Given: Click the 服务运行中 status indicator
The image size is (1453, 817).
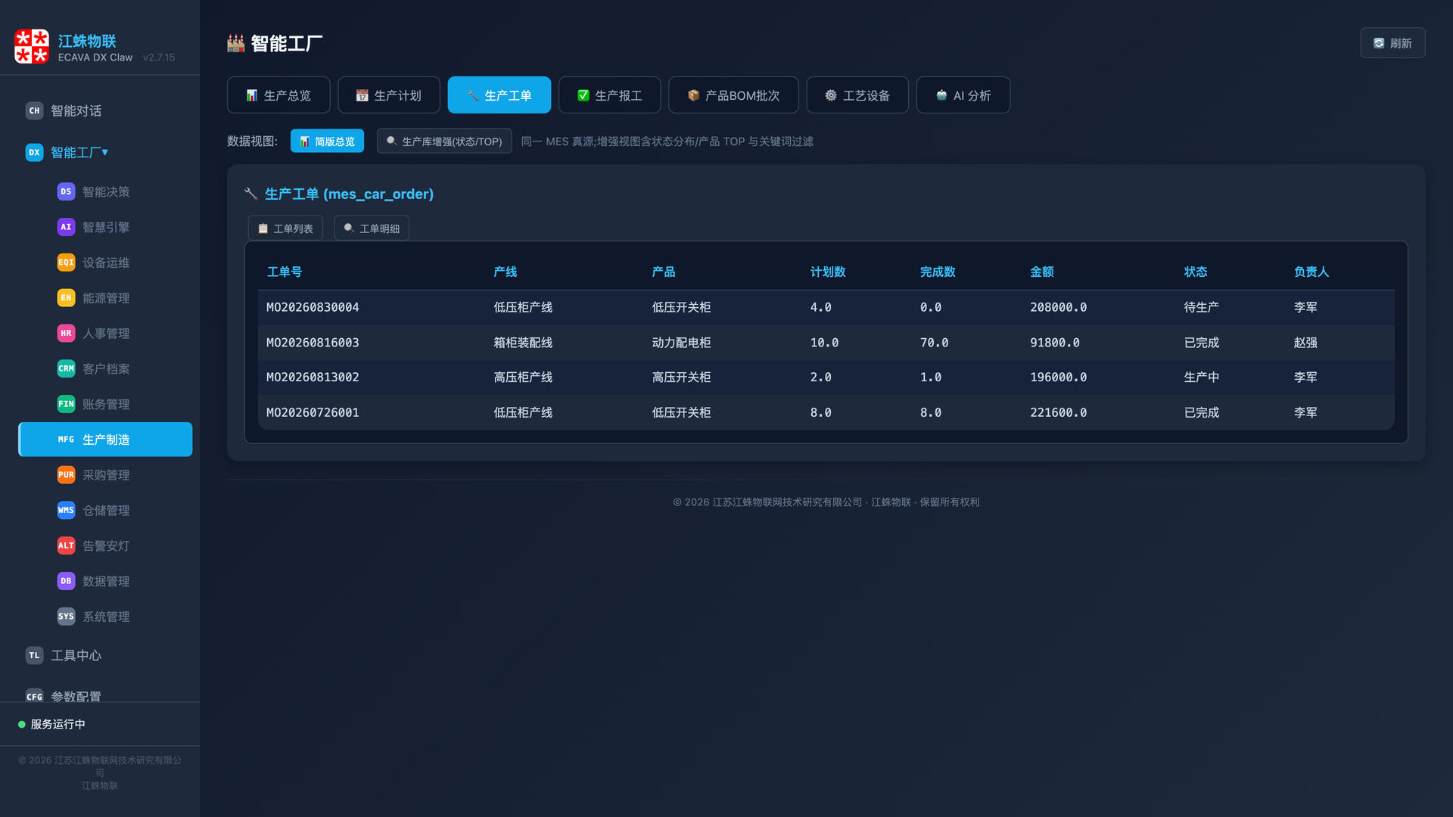Looking at the screenshot, I should tap(51, 724).
